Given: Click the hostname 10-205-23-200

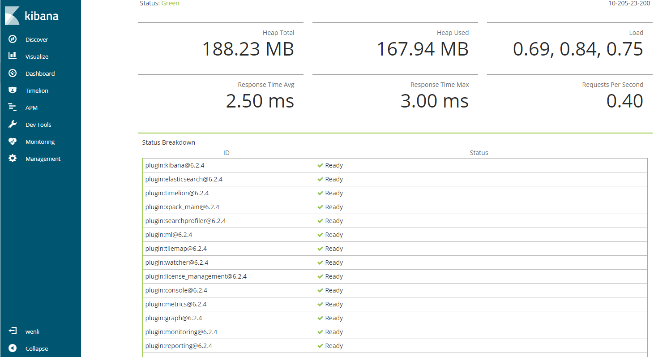Looking at the screenshot, I should (x=629, y=3).
